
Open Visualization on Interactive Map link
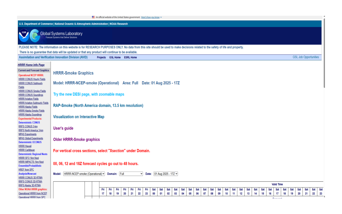coord(79,117)
